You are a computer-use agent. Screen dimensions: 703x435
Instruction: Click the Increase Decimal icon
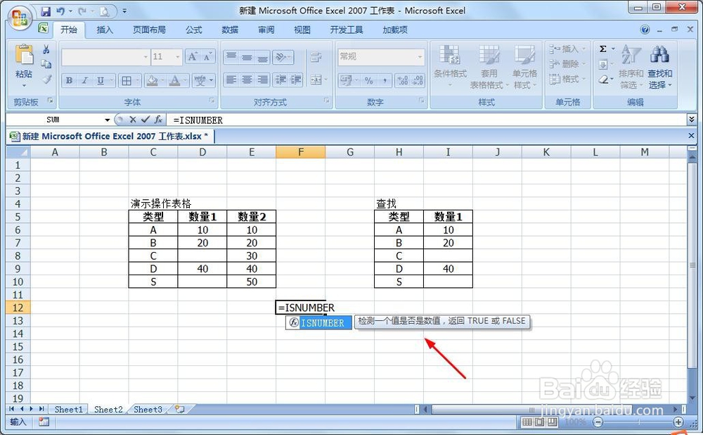(x=402, y=80)
